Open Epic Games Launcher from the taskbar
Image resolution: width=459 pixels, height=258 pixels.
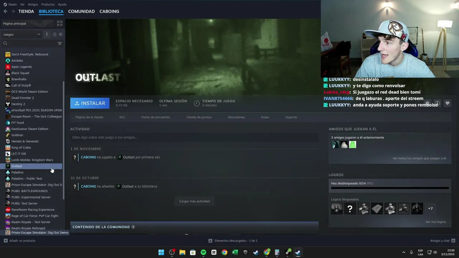click(x=245, y=252)
